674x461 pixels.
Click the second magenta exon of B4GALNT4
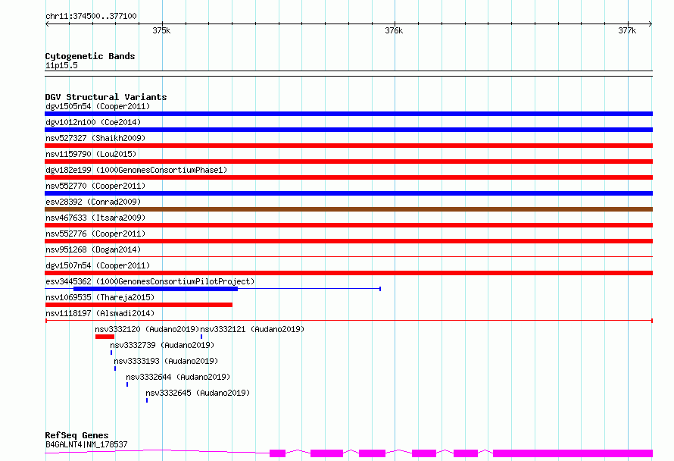(x=326, y=453)
